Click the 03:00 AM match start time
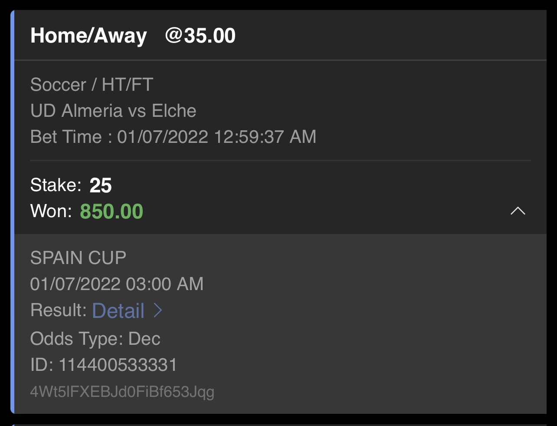The height and width of the screenshot is (426, 557). (x=164, y=284)
